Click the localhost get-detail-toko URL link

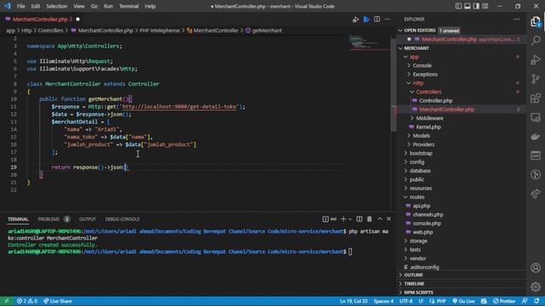(x=180, y=107)
